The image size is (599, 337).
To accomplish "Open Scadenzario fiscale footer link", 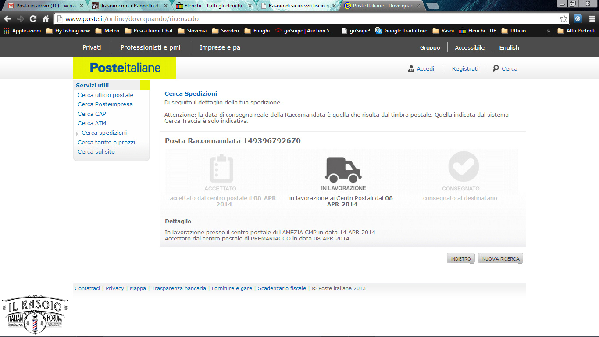I will coord(282,288).
